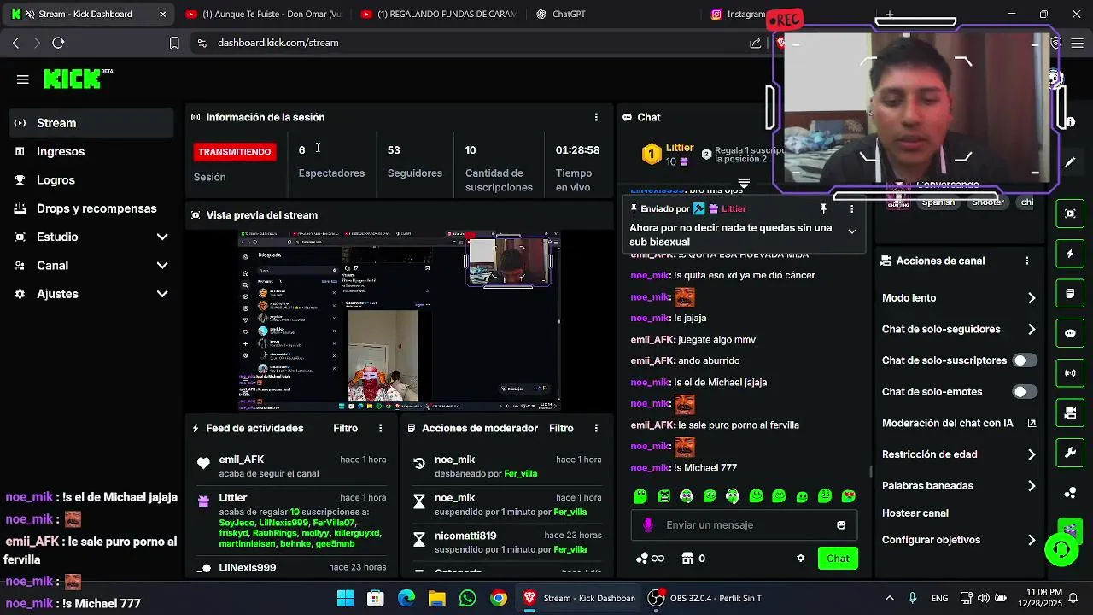Click the green Chat send button
This screenshot has height=615, width=1093.
tap(838, 559)
